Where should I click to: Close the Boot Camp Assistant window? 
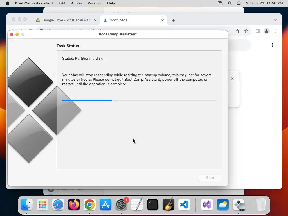[11, 34]
